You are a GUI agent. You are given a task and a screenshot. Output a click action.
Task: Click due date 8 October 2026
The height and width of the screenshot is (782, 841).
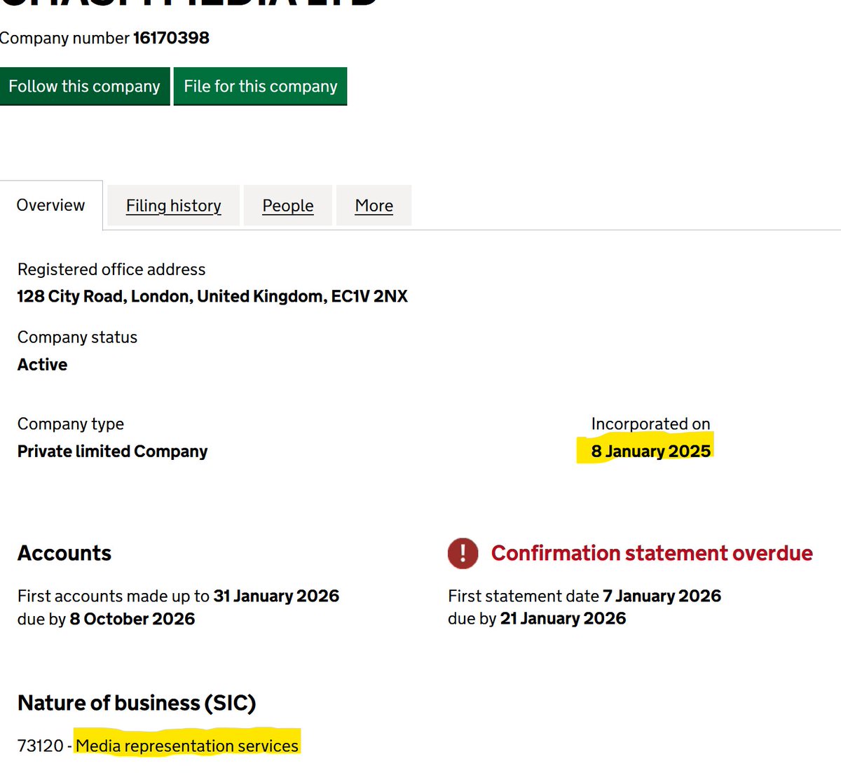132,619
